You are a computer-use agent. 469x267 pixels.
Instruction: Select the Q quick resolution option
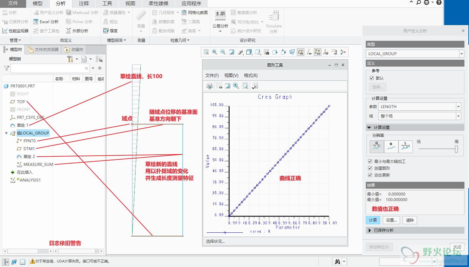point(377,147)
